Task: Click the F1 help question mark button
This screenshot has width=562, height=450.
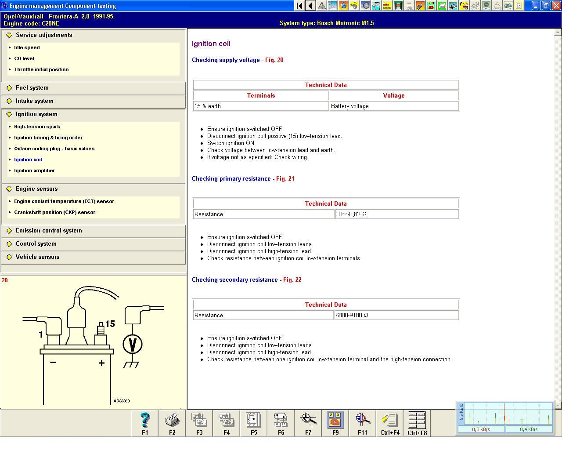Action: 145,423
